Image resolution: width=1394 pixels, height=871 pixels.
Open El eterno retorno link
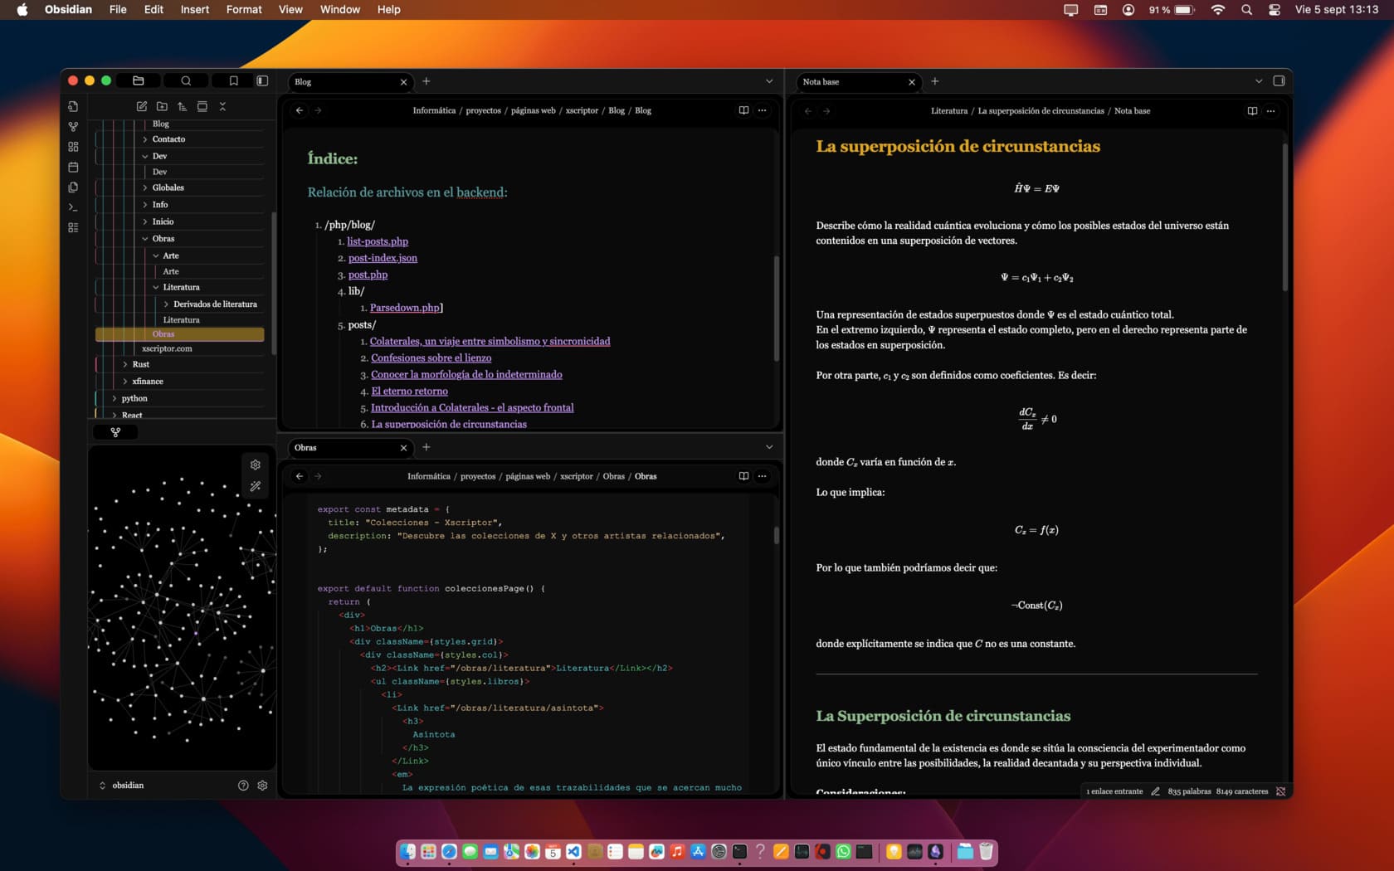[x=410, y=392]
